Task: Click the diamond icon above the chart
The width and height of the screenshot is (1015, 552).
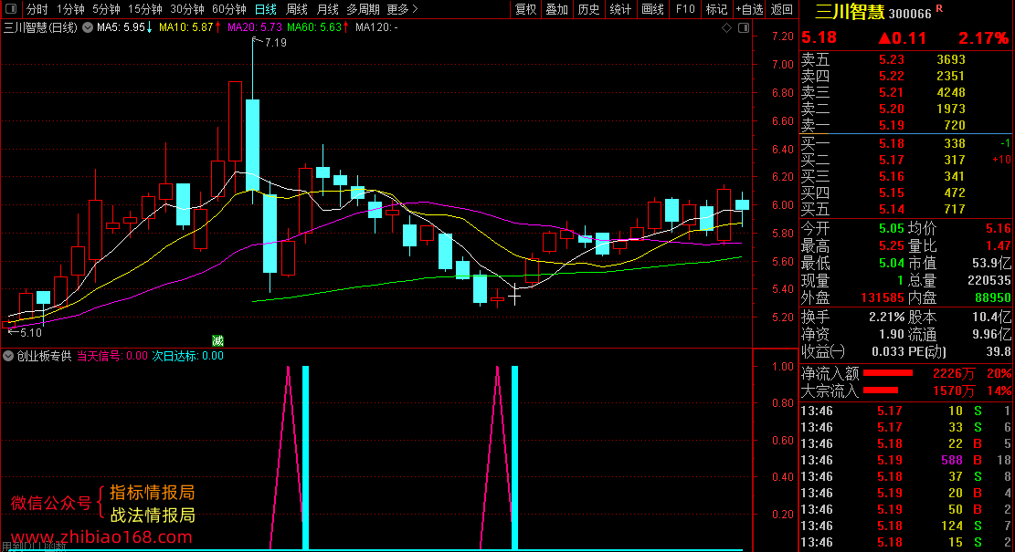Action: [726, 27]
